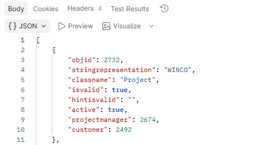Open the JSON format dropdown
This screenshot has width=269, height=145.
click(28, 26)
